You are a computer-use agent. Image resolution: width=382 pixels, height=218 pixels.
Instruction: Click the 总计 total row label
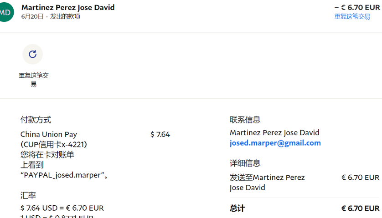pos(237,208)
